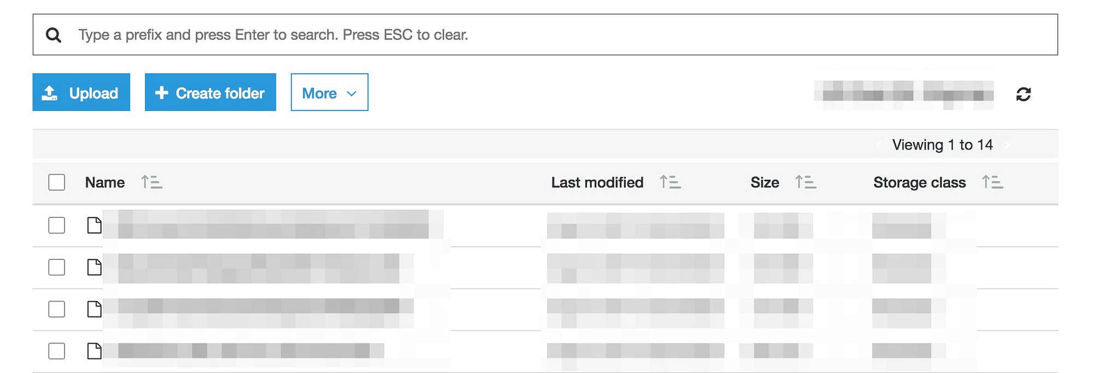Check the second file's checkbox

[57, 267]
